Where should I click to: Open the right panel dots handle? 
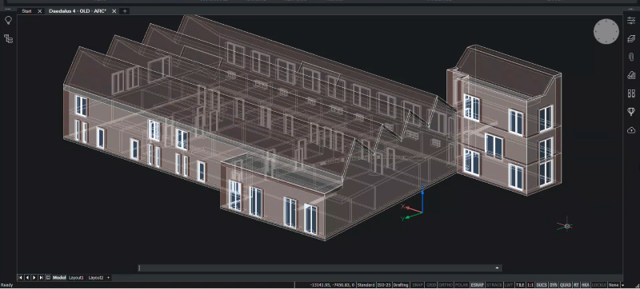click(x=631, y=9)
